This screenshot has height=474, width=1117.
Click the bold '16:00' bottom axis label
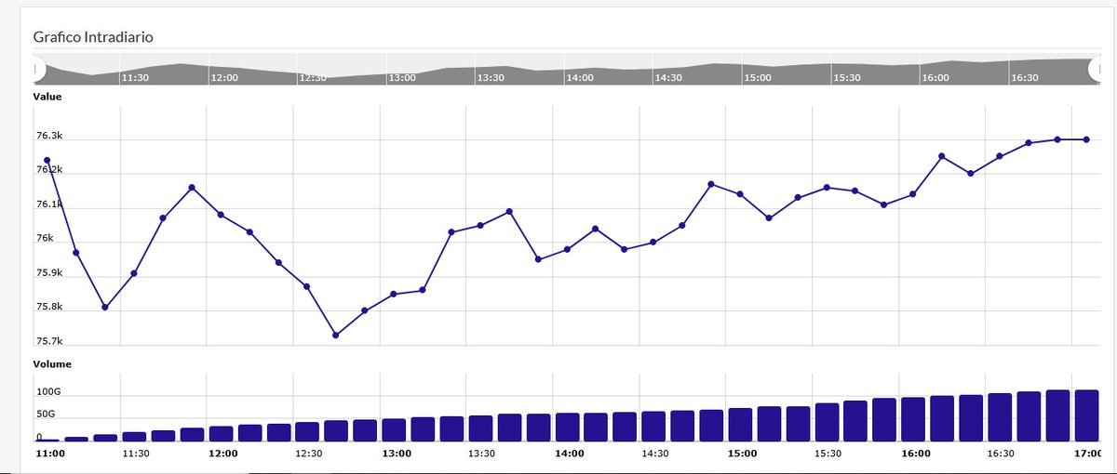(x=915, y=454)
